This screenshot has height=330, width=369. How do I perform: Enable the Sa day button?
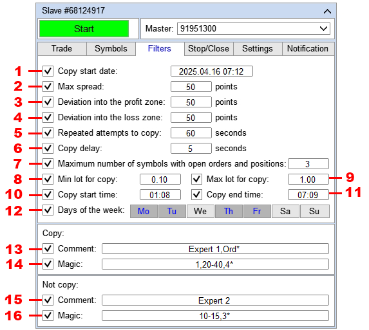[x=285, y=211]
